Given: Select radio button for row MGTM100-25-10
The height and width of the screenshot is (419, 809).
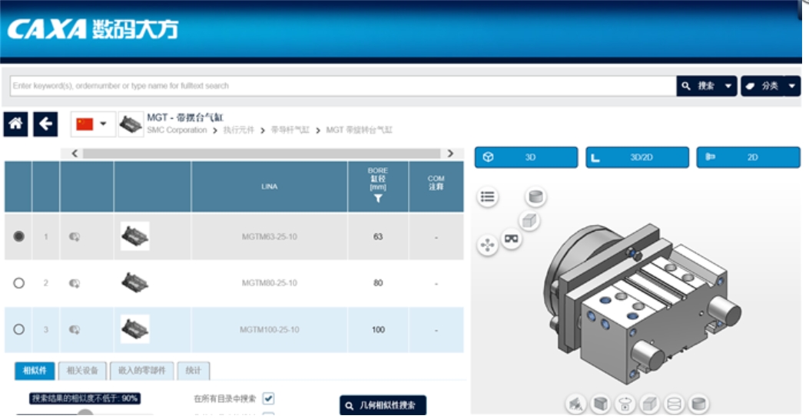Looking at the screenshot, I should [18, 329].
